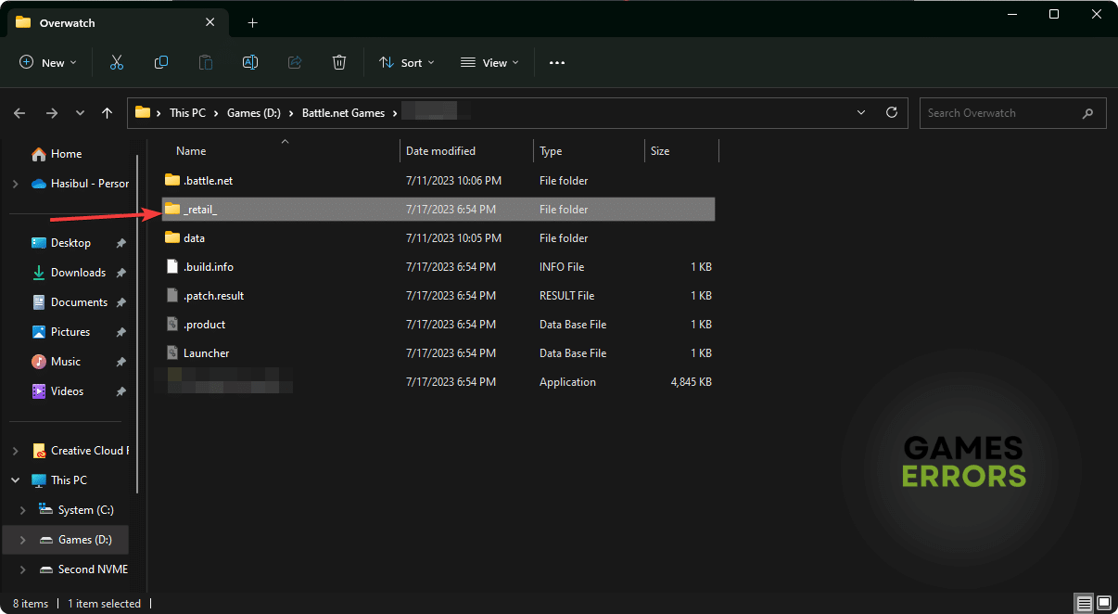Screen dimensions: 1118x614
Task: Click the Search Overwatch field
Action: (1001, 113)
